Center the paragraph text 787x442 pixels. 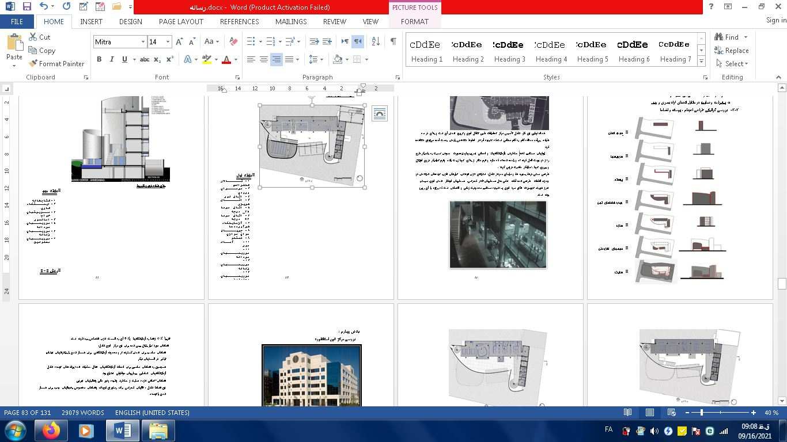(x=264, y=59)
